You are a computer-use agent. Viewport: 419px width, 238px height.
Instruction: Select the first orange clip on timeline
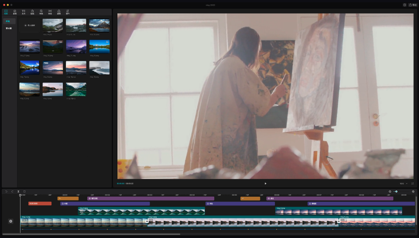click(x=68, y=198)
